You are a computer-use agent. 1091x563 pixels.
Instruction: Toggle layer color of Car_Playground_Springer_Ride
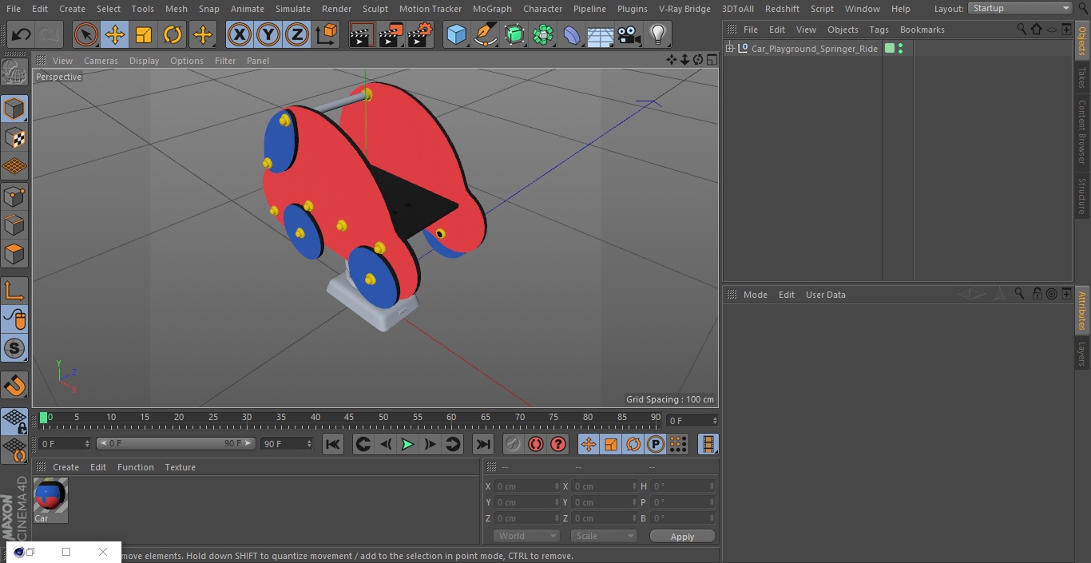pos(889,49)
